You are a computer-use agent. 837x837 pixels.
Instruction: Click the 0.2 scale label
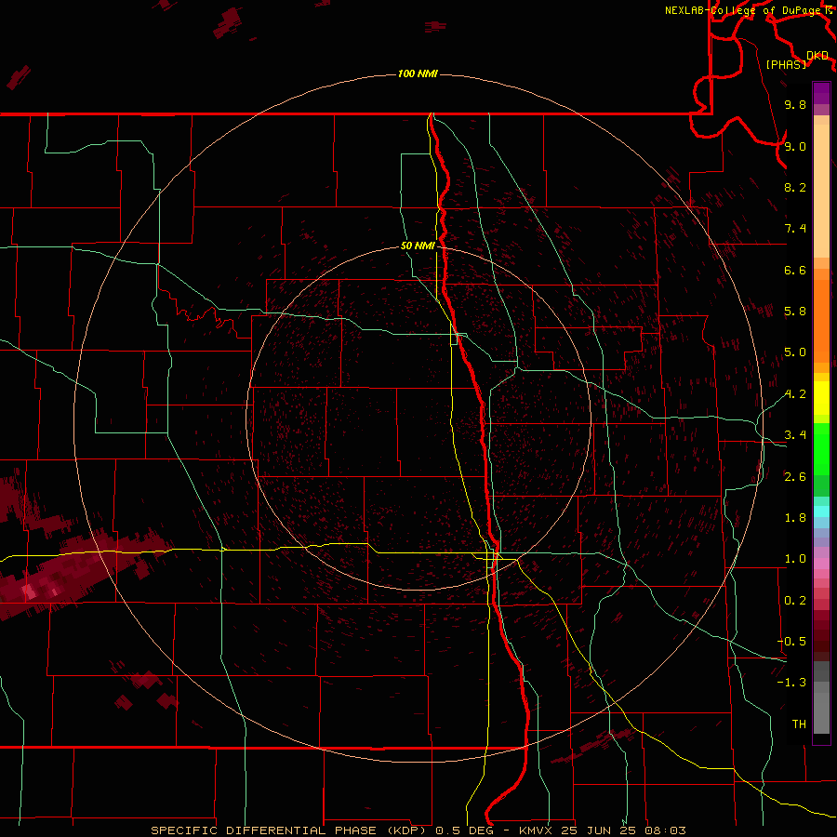[795, 601]
